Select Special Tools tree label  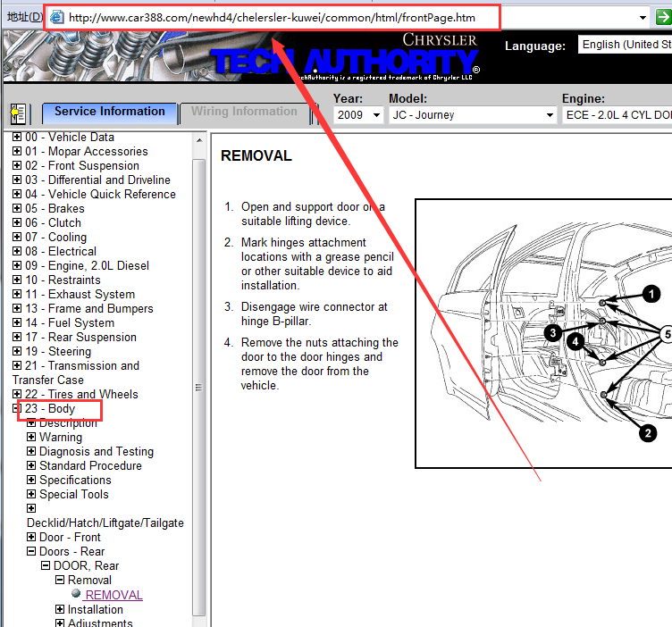74,494
